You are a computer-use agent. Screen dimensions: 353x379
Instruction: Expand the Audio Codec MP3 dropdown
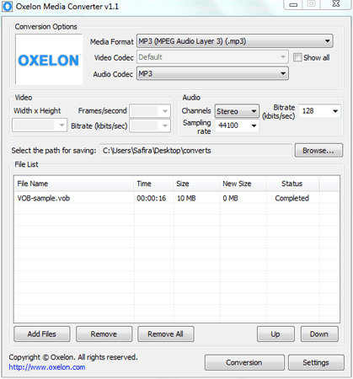tap(212, 73)
